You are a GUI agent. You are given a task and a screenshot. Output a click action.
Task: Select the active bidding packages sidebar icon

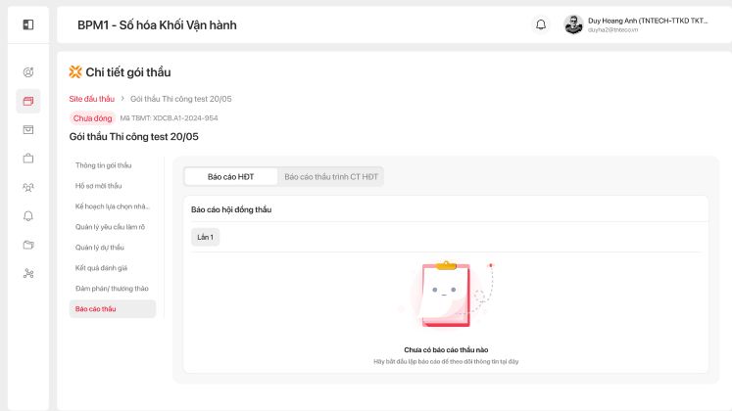tap(28, 101)
